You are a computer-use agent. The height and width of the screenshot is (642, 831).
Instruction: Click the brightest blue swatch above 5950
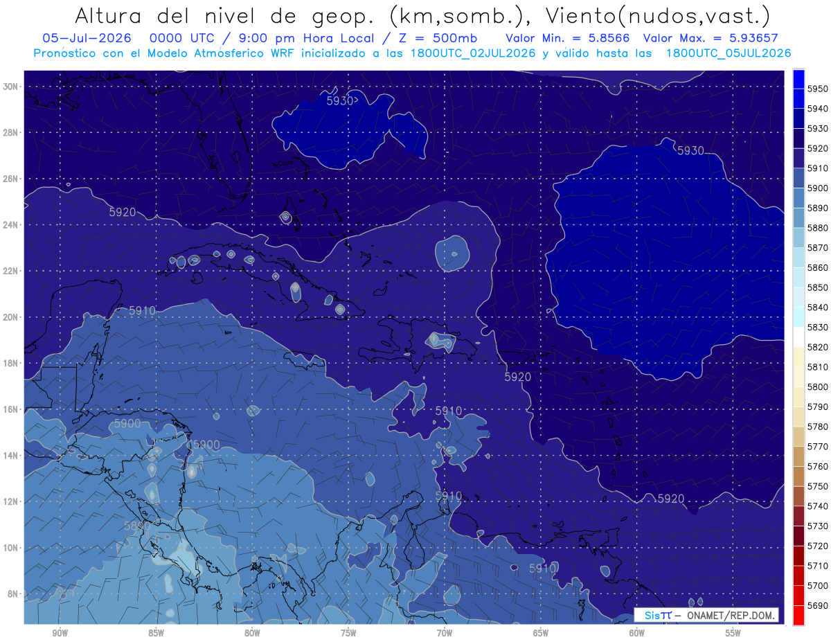coord(798,78)
